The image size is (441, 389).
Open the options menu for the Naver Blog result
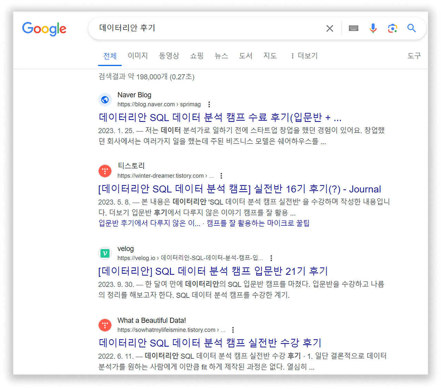click(x=209, y=104)
